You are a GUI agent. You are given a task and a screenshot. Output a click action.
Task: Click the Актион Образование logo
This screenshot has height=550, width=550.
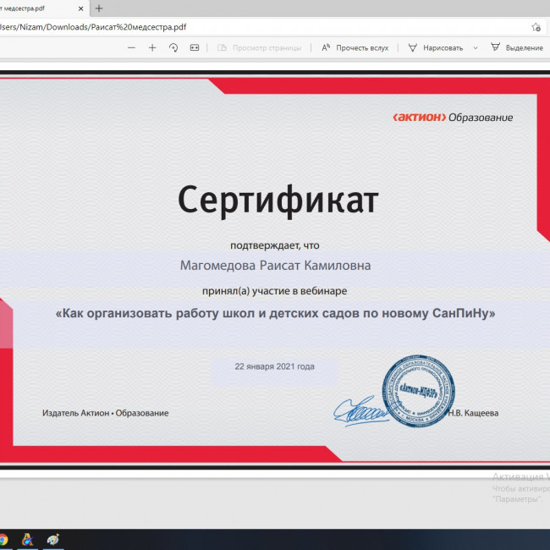453,118
